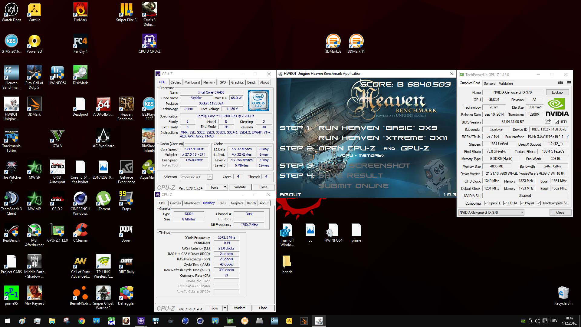Click GPU-Z screenshot camera icon

(560, 83)
